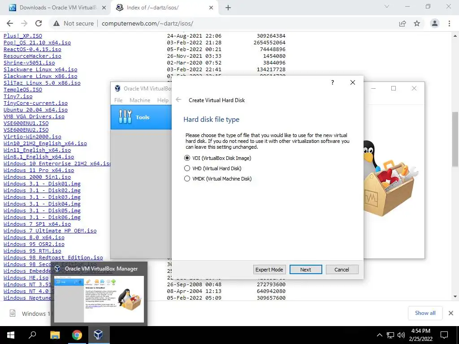Click scrollbar up arrow
Screen dimensions: 459x344
(455, 36)
